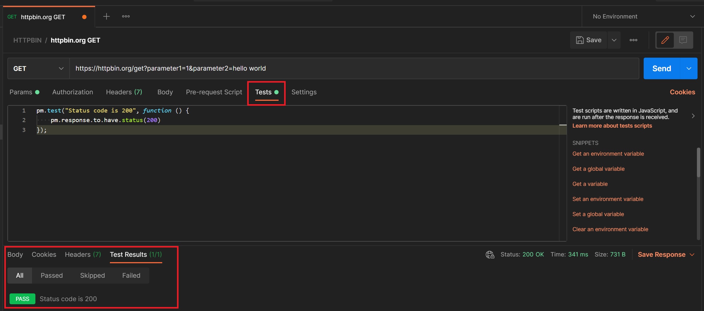Switch to the Pre-request Script tab
Viewport: 704px width, 311px height.
click(214, 92)
